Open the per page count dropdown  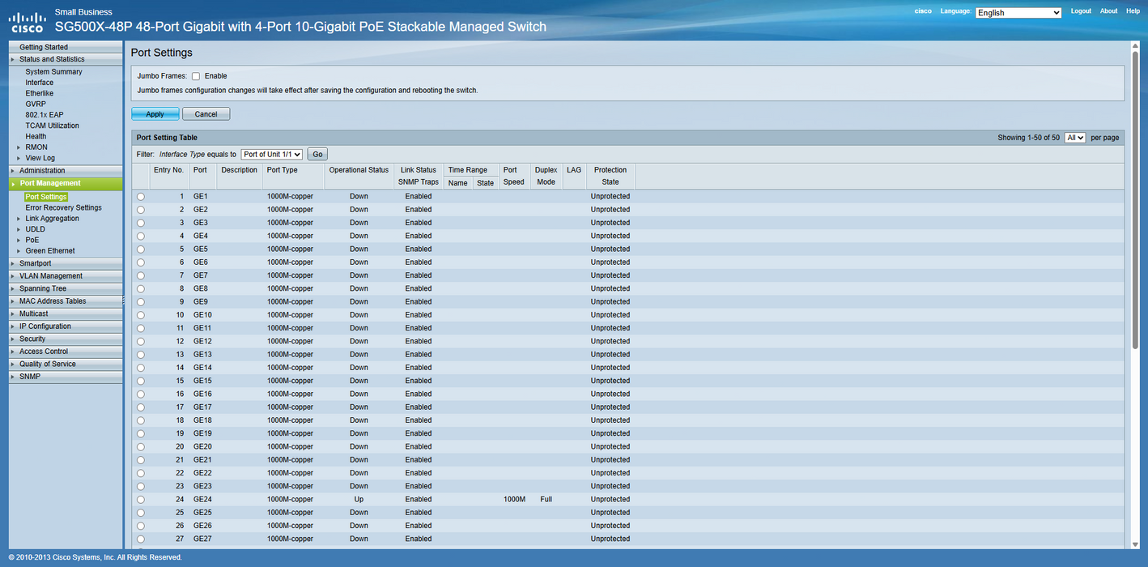[1075, 138]
